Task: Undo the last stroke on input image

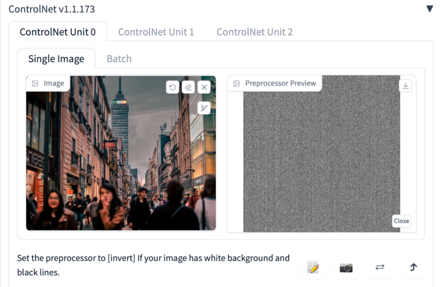Action: 173,87
